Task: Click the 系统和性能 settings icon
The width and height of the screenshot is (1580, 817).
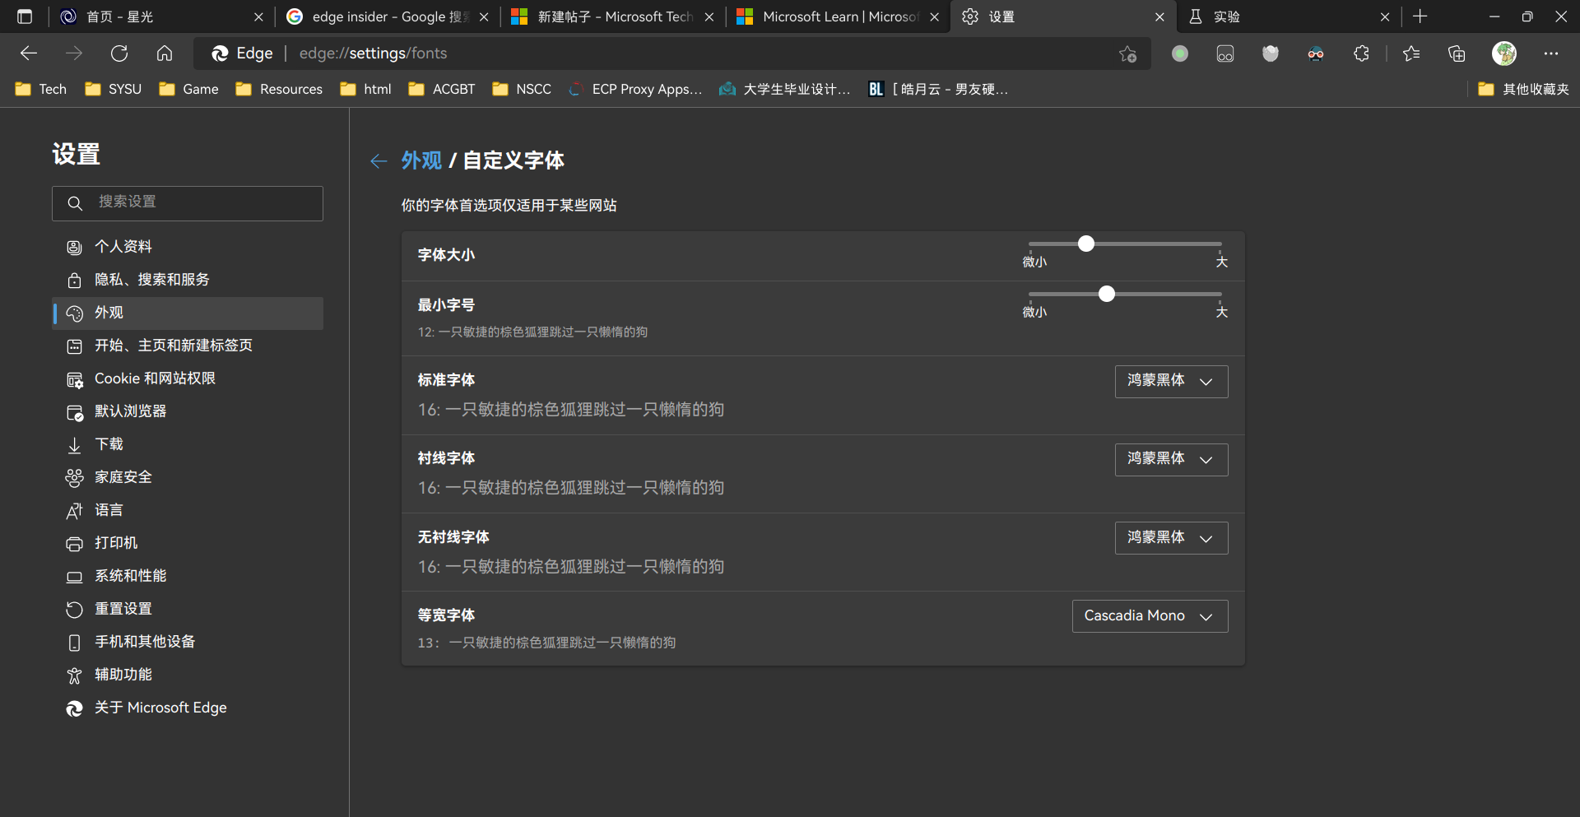Action: point(74,576)
